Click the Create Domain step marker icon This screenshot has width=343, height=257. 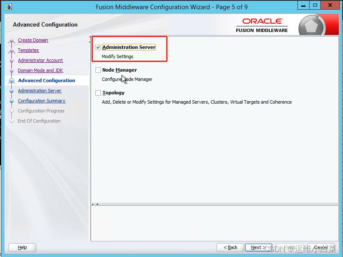11,40
